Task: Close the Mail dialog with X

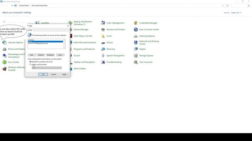Action: click(68, 26)
